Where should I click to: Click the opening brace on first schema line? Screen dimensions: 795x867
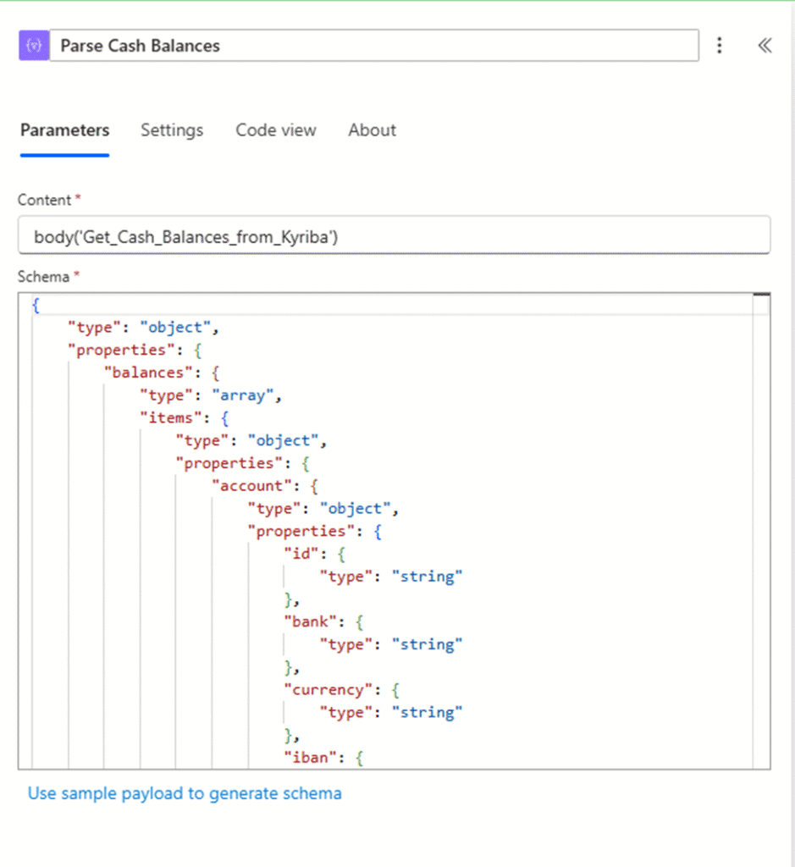36,305
